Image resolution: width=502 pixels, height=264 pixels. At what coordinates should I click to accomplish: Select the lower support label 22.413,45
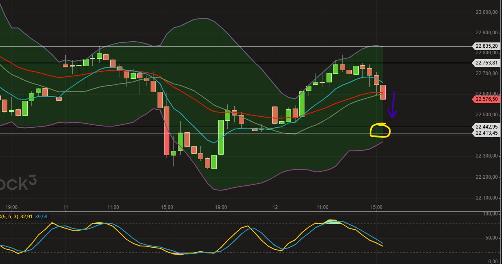(x=486, y=133)
